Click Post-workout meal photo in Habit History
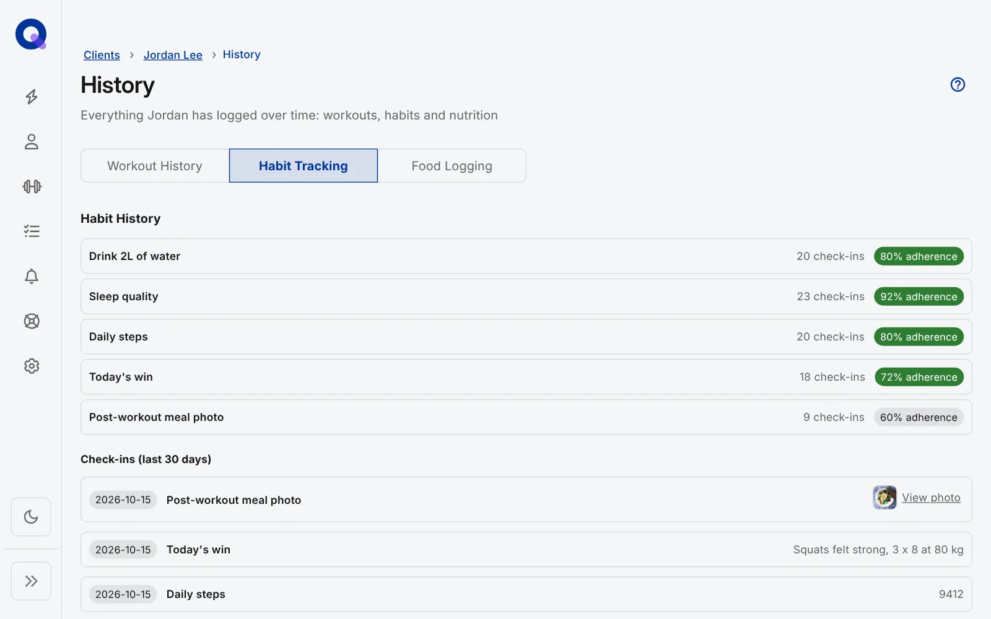991x619 pixels. (526, 417)
